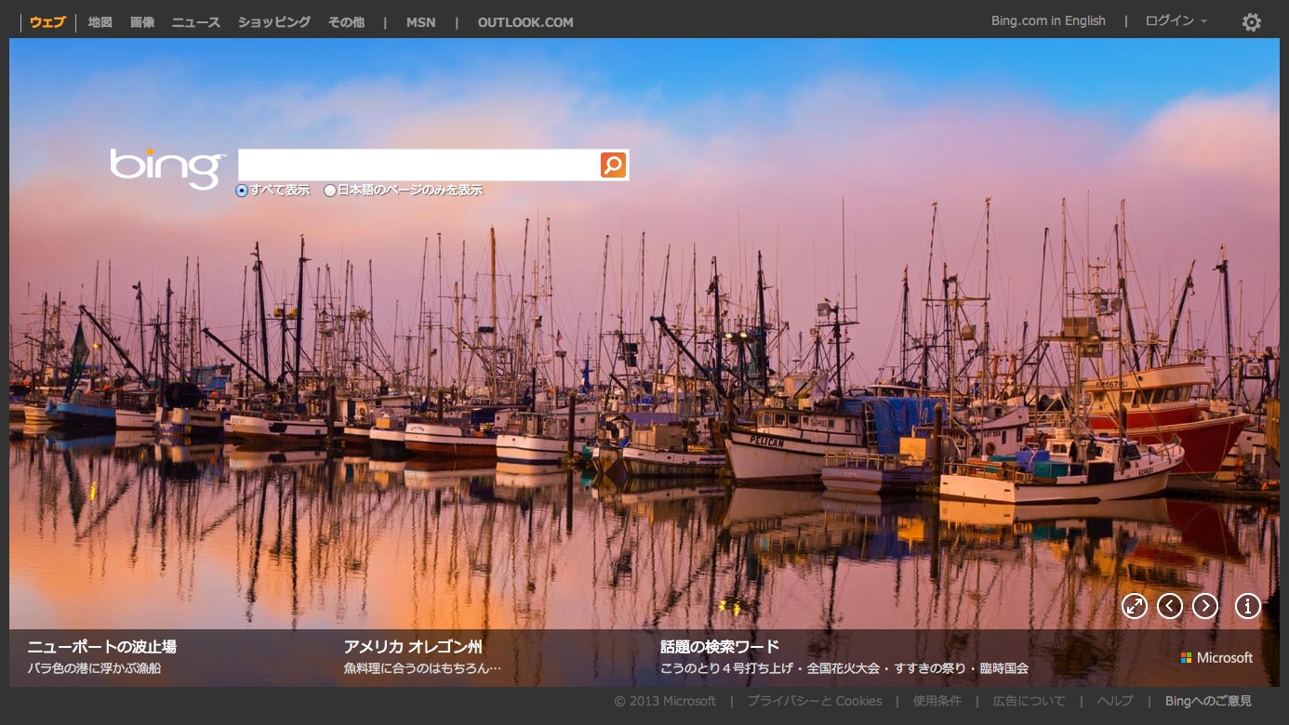Show the previous background image
The image size is (1289, 725).
(x=1170, y=606)
